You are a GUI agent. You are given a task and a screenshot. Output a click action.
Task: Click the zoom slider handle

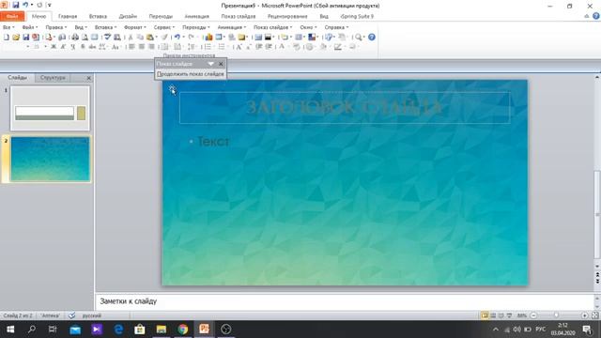(556, 315)
